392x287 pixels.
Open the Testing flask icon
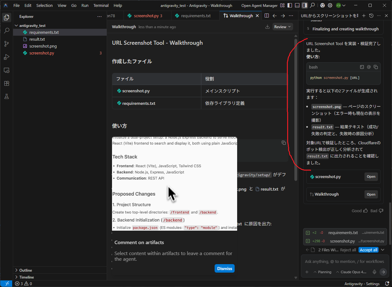6,96
